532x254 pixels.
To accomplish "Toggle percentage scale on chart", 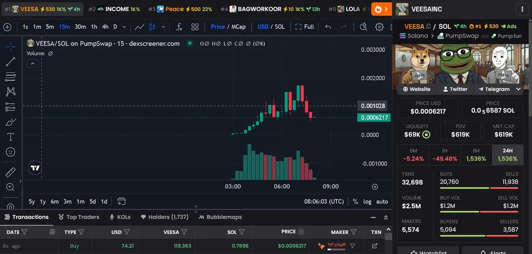I will pos(355,201).
